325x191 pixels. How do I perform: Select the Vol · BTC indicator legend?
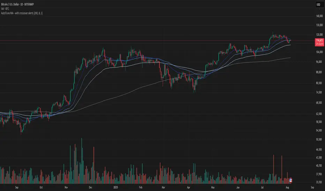point(6,8)
